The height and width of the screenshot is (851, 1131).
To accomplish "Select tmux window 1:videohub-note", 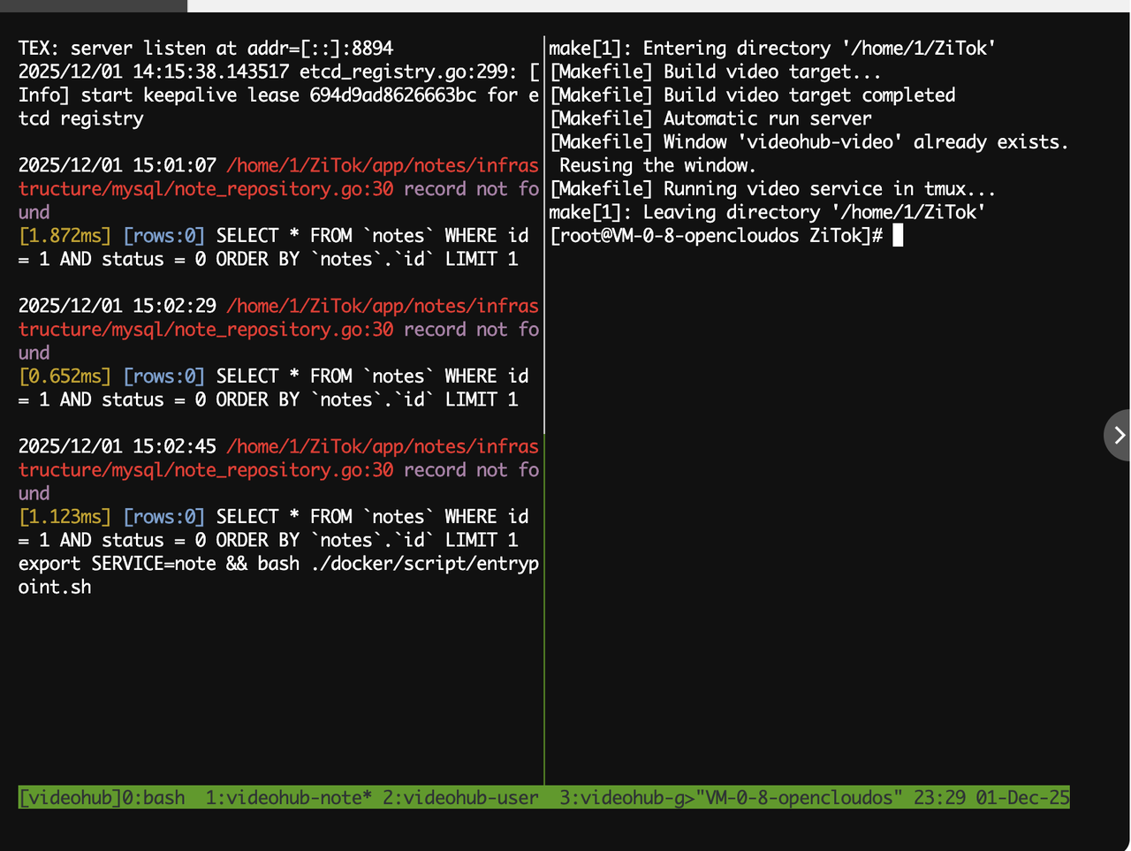I will tap(289, 798).
